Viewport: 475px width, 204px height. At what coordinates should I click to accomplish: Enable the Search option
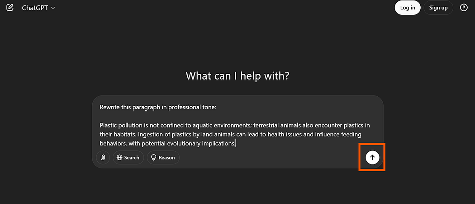(x=128, y=158)
